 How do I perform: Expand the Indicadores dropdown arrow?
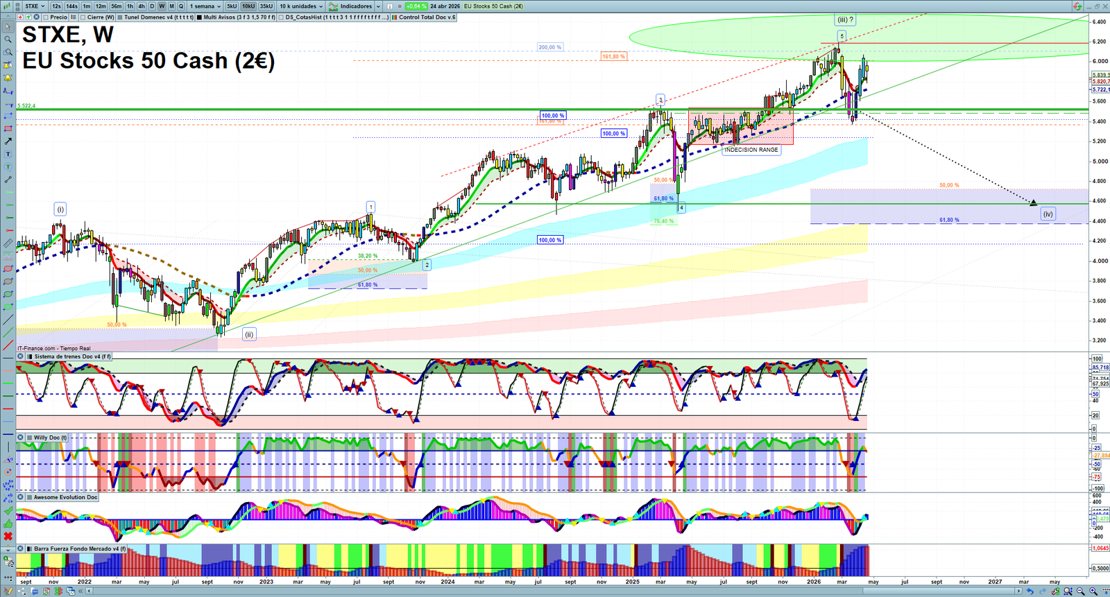(379, 6)
